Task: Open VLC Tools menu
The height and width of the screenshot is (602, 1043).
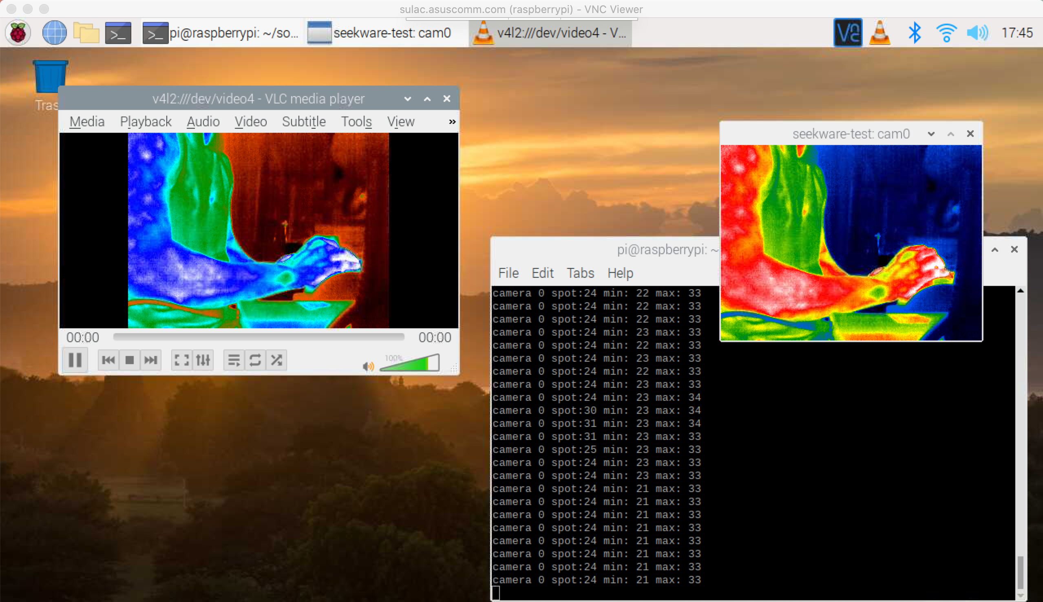Action: (356, 121)
